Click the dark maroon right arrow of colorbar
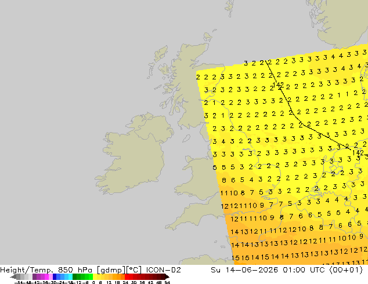Image resolution: width=368 pixels, height=284 pixels. pyautogui.click(x=167, y=277)
